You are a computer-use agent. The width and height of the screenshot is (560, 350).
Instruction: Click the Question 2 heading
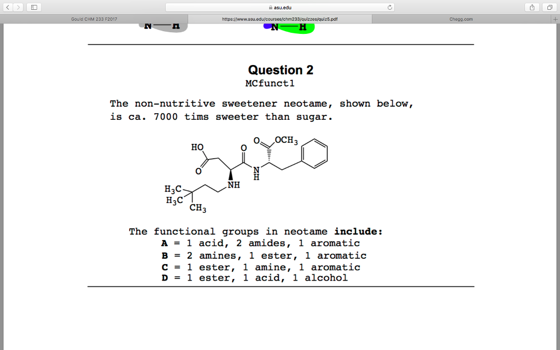280,70
